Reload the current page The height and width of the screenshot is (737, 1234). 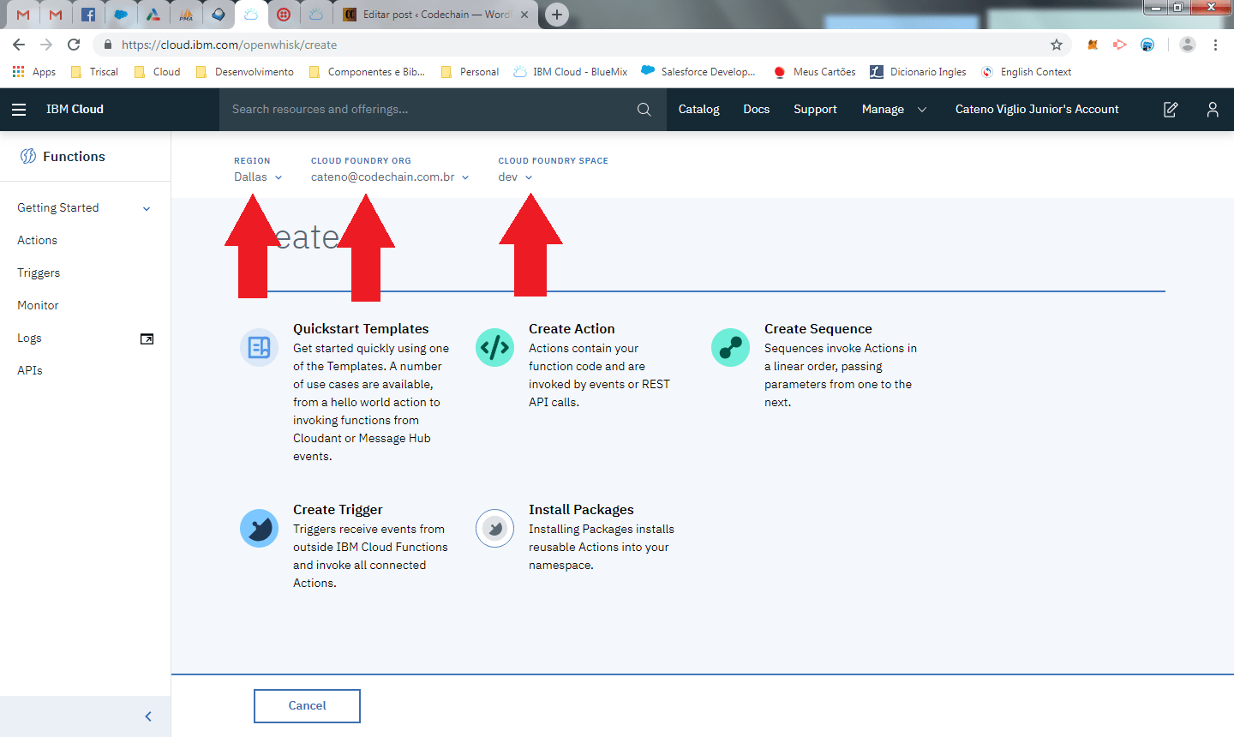(x=74, y=45)
